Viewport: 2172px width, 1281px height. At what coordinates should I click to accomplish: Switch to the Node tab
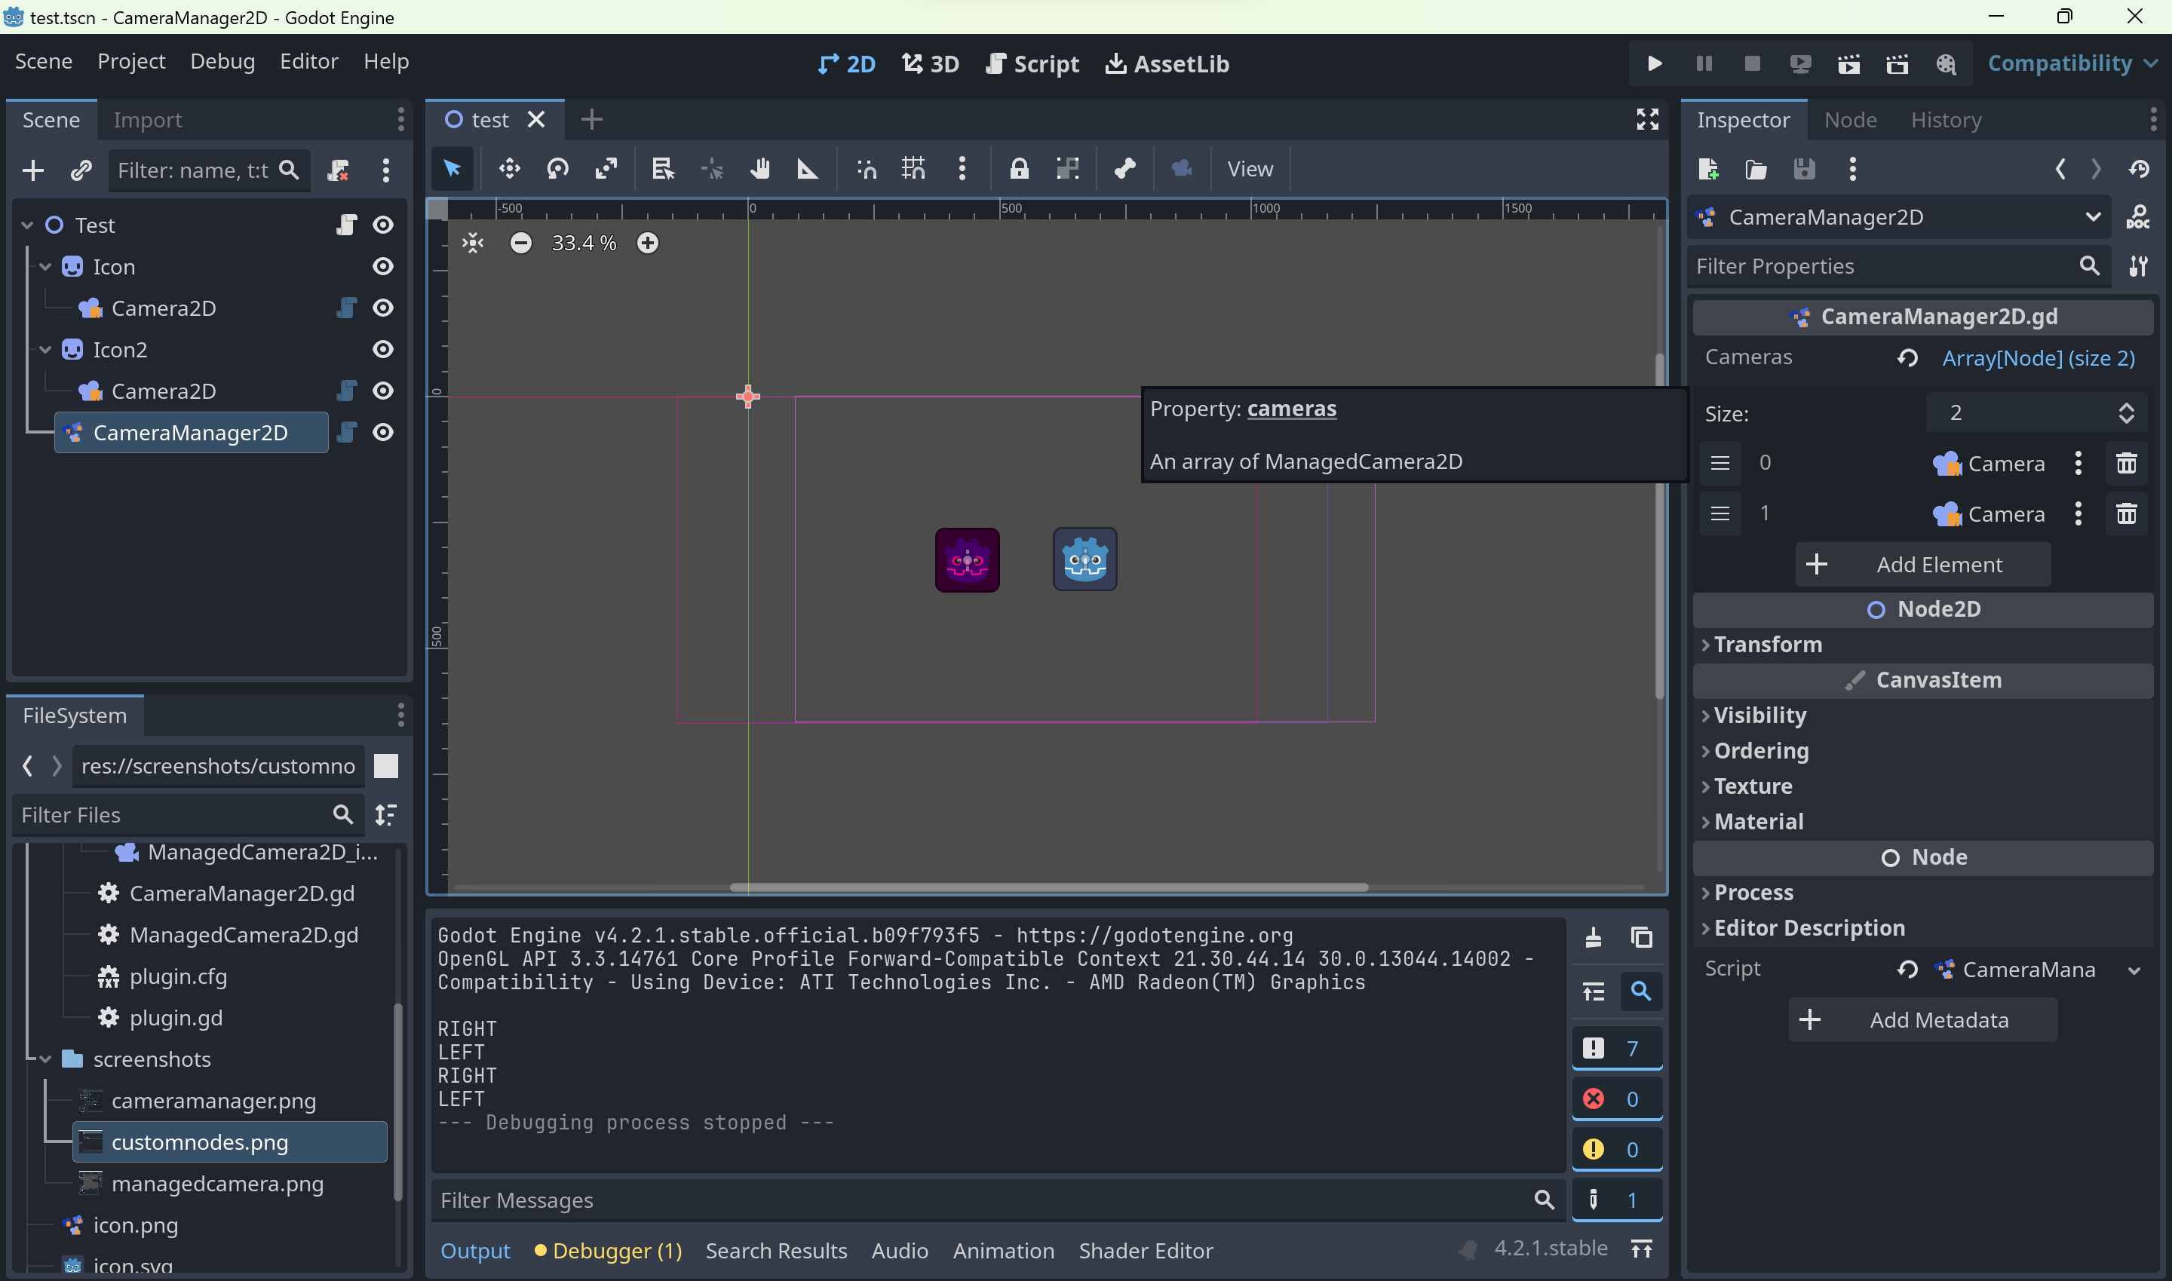tap(1850, 120)
